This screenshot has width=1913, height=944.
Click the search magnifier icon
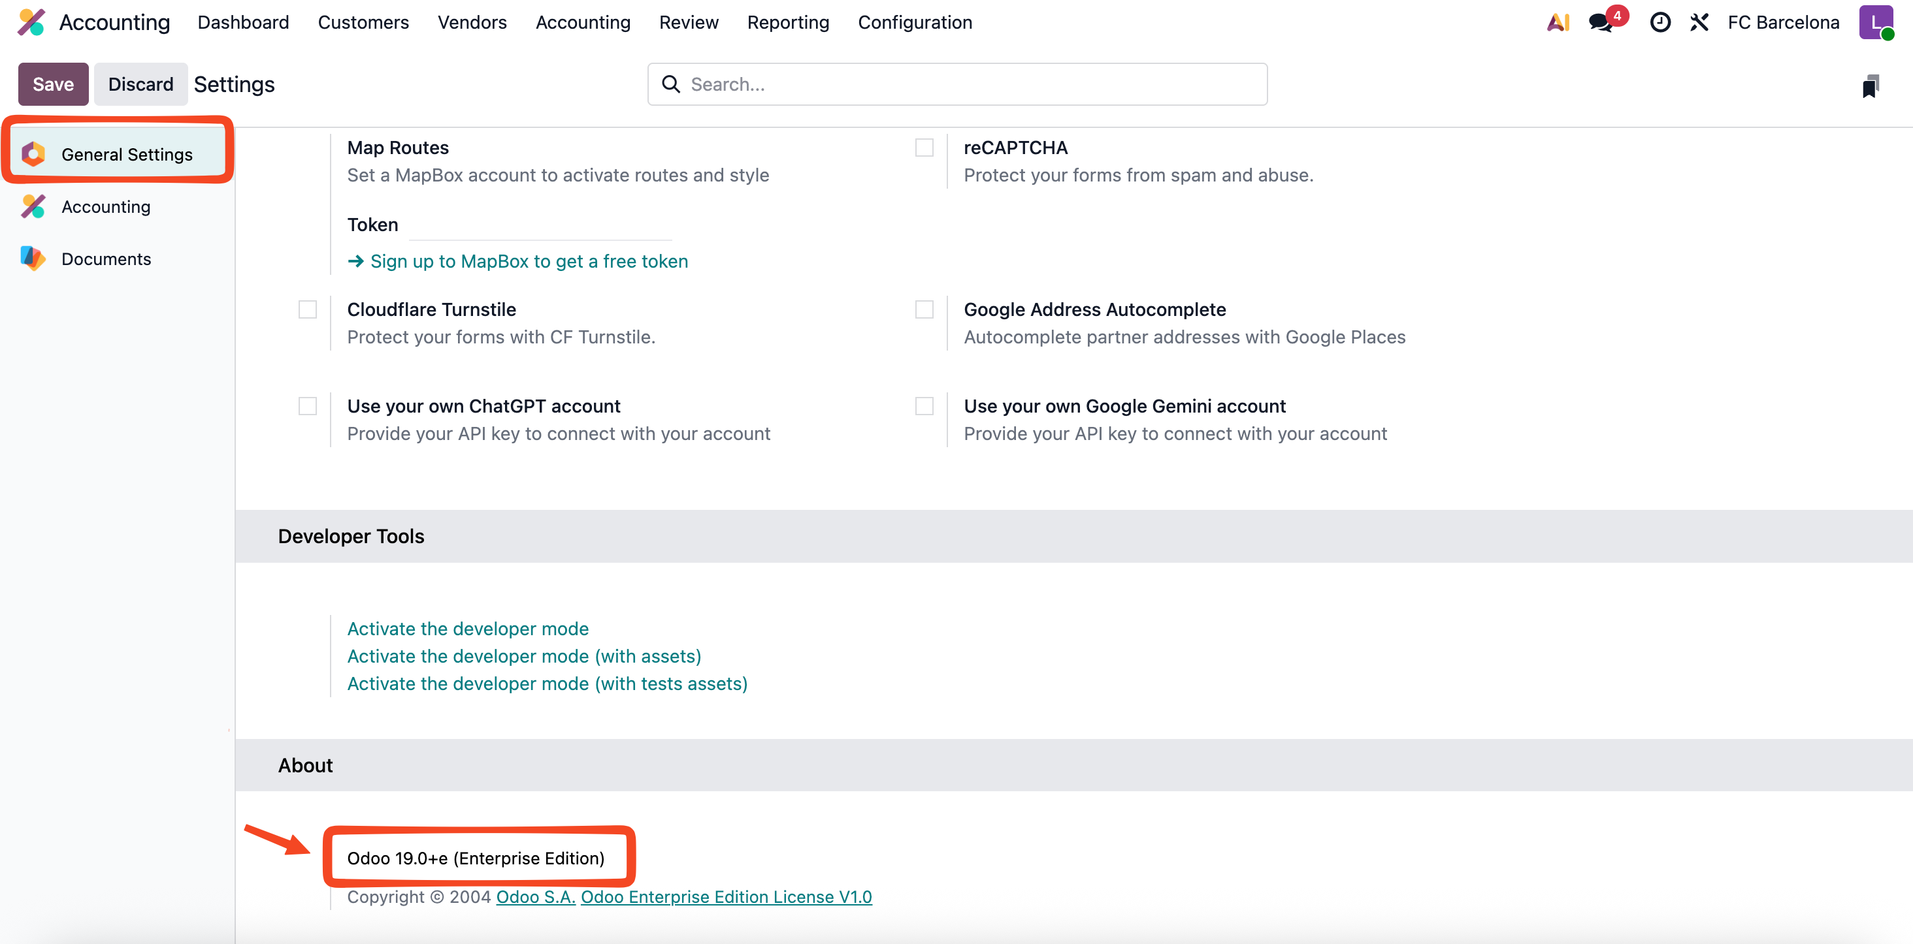(x=670, y=84)
